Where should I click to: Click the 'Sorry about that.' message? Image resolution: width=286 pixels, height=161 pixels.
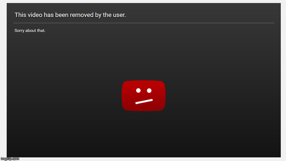(x=30, y=31)
